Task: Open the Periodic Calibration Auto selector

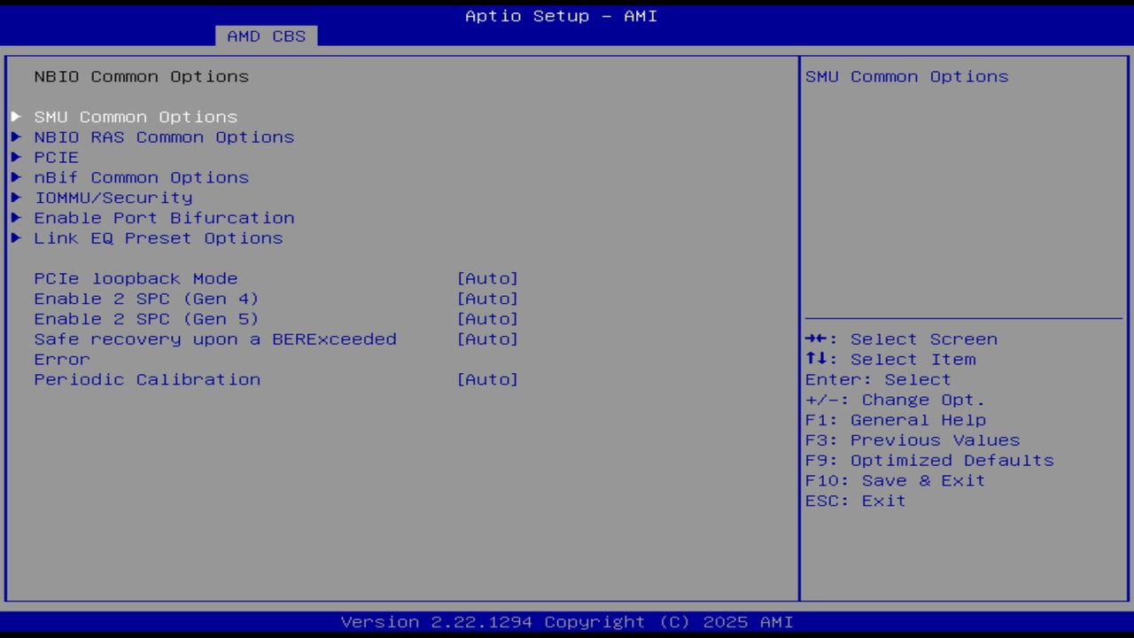Action: 488,379
